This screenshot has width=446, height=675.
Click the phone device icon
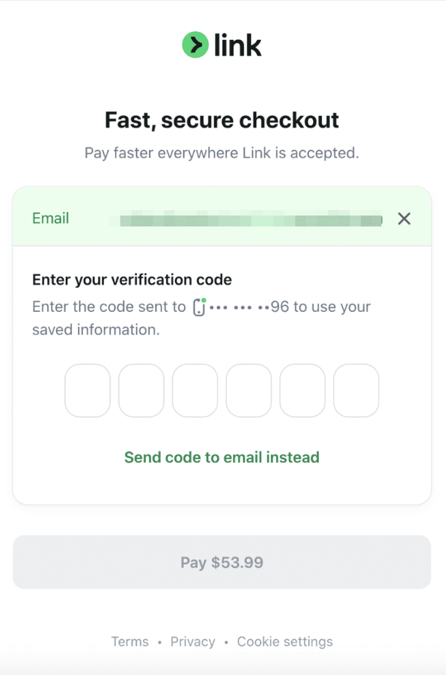coord(199,307)
